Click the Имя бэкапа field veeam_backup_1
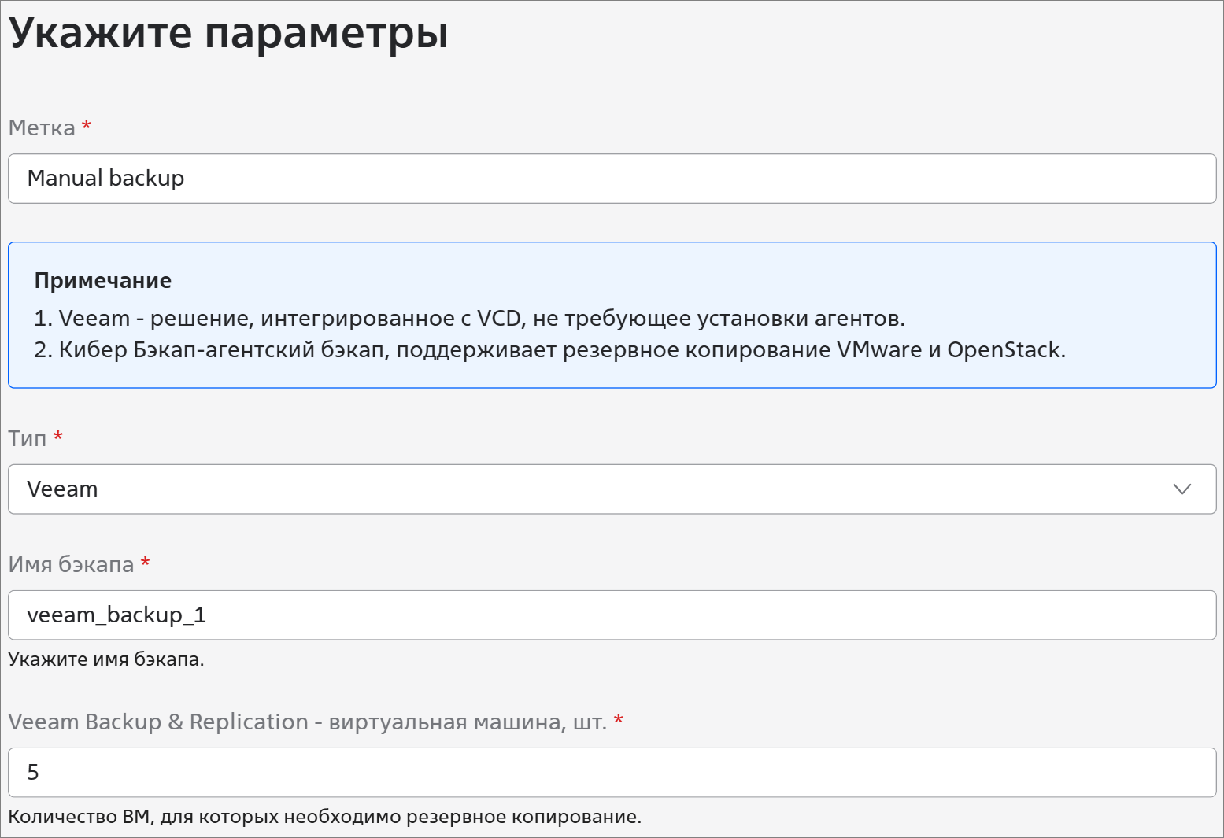This screenshot has width=1224, height=838. [612, 615]
